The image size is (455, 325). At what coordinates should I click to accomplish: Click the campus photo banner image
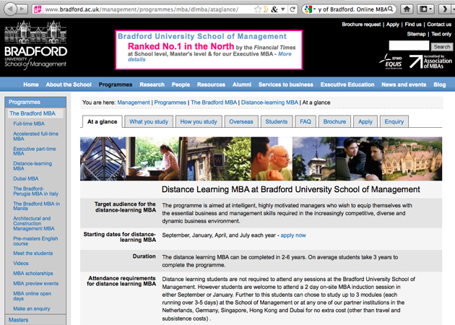tap(261, 159)
